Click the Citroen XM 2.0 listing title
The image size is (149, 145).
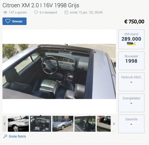[x=41, y=5]
